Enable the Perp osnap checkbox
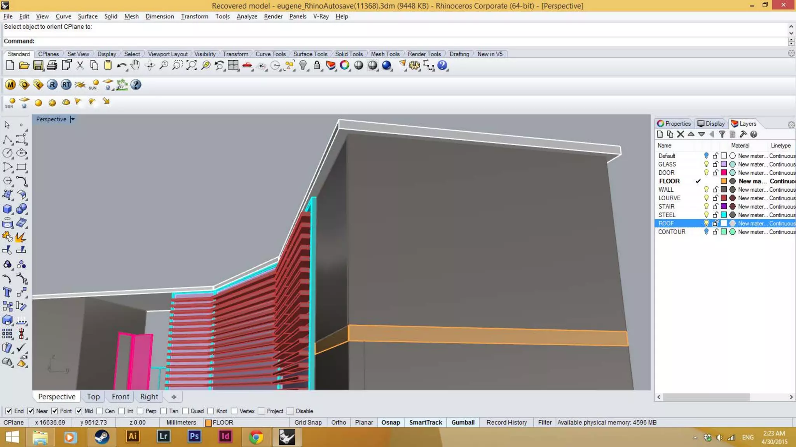796x447 pixels. pos(140,411)
